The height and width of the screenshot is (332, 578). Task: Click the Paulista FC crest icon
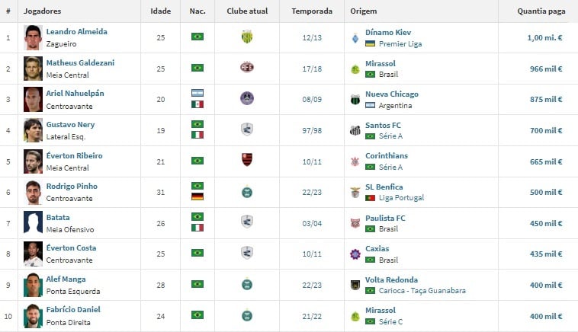tap(355, 223)
